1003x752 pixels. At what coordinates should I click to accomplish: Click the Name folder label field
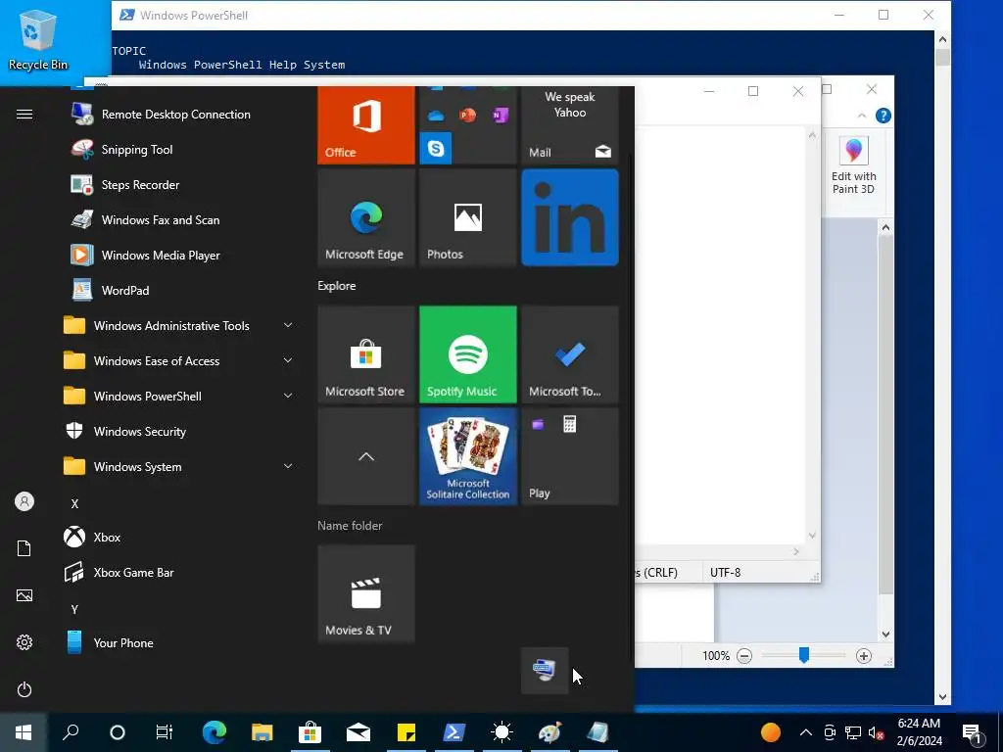(x=350, y=526)
